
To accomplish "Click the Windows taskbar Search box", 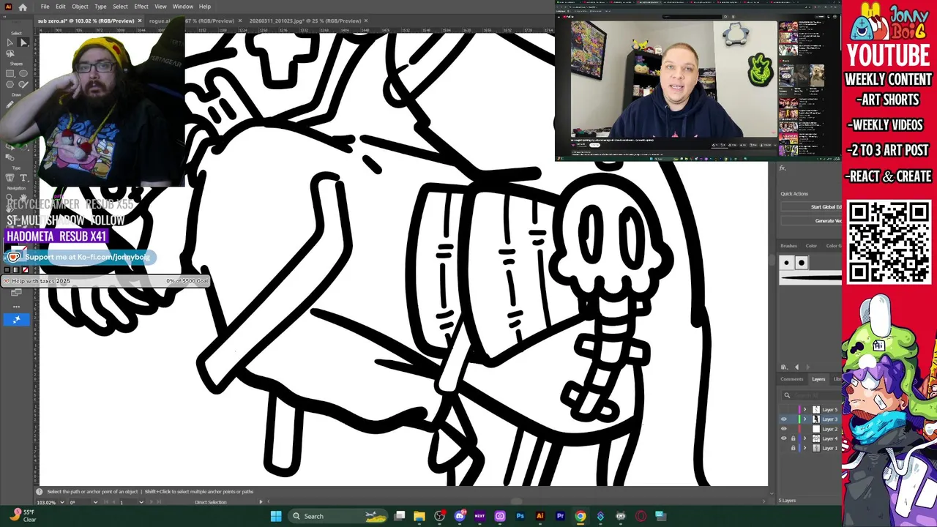I will 337,516.
